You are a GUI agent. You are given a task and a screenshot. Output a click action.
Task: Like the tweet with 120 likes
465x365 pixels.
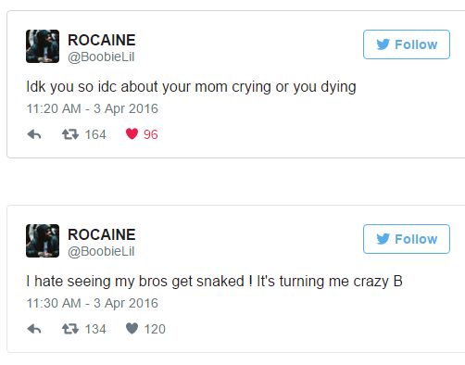point(132,329)
